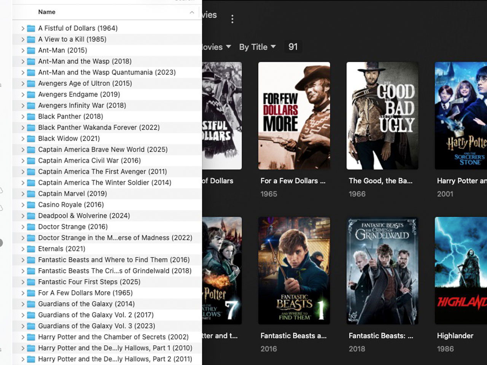
Task: Select the Ant-Man (2015) row text
Action: click(x=62, y=50)
